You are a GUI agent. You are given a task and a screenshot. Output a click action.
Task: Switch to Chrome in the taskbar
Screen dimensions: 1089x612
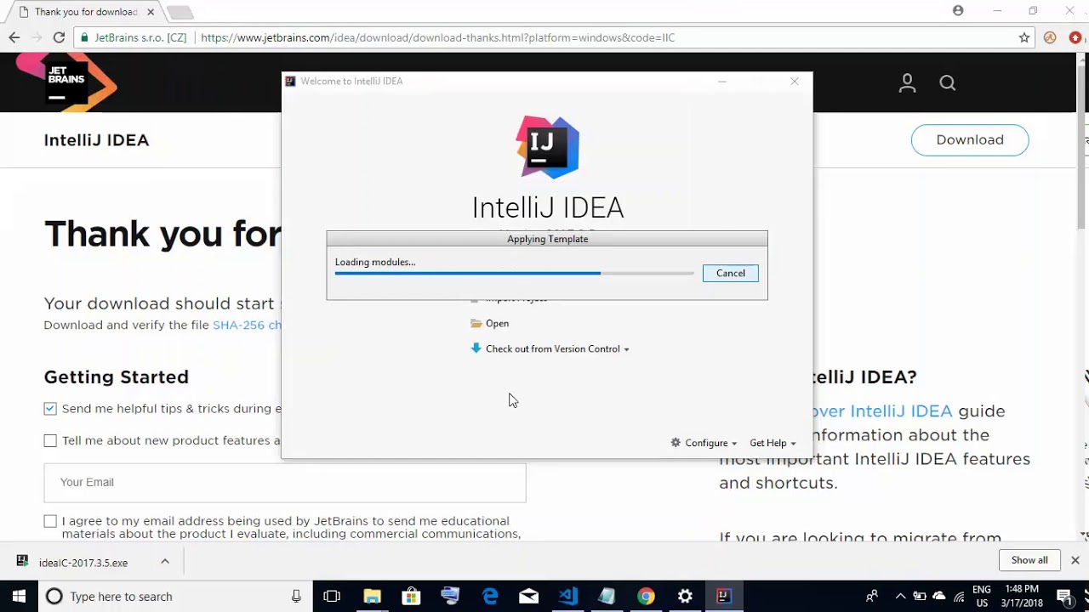tap(647, 597)
